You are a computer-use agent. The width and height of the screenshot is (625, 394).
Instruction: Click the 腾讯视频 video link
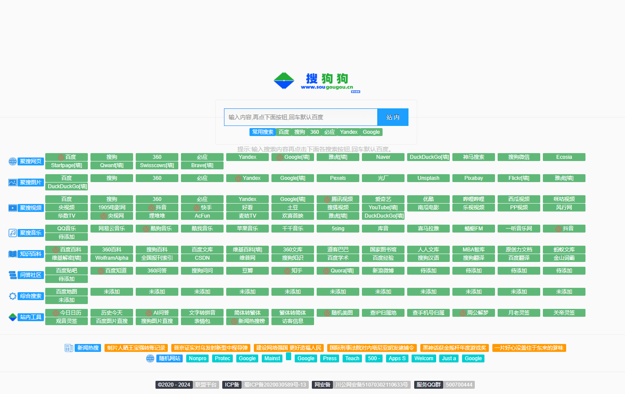pyautogui.click(x=338, y=199)
